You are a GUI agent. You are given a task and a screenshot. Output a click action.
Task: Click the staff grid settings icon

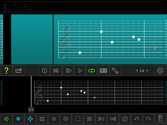pyautogui.click(x=56, y=71)
